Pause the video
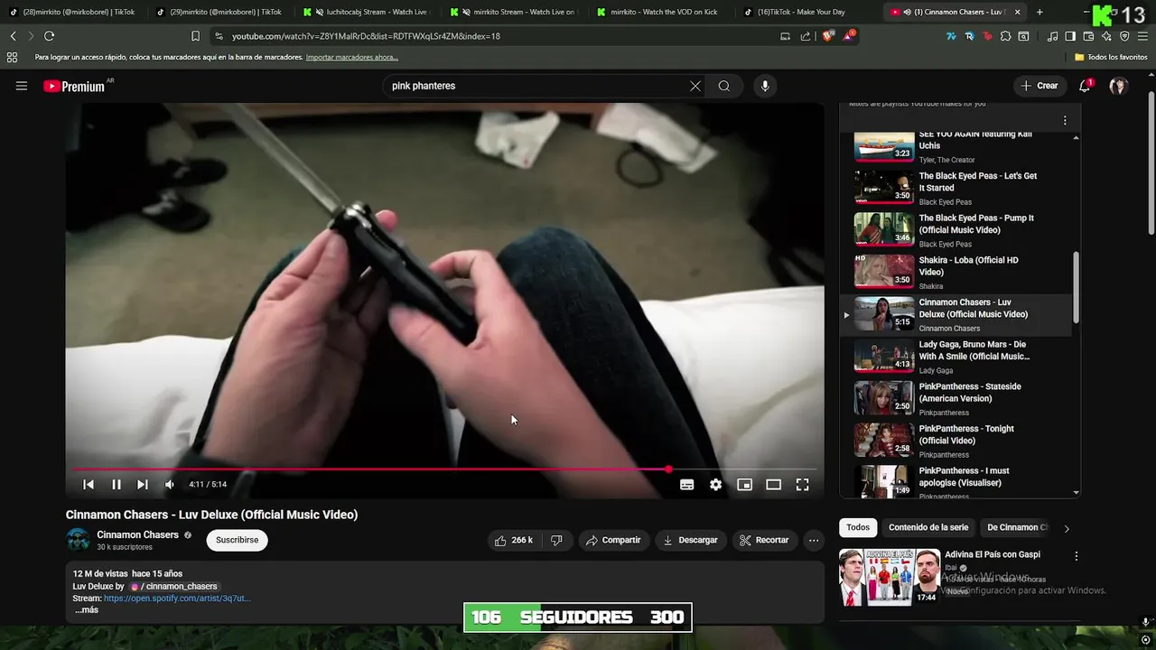1156x650 pixels. pyautogui.click(x=117, y=485)
